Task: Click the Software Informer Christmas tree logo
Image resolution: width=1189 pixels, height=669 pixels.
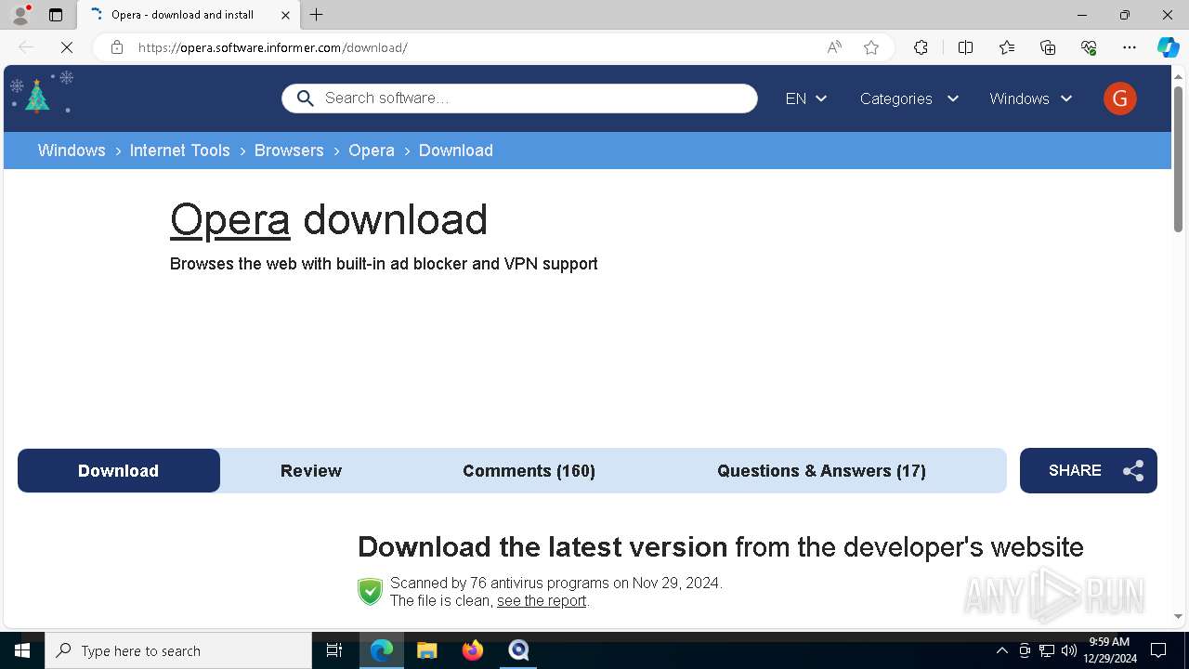Action: tap(37, 95)
